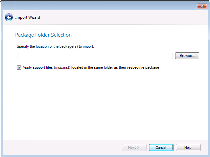Click the blank white wizard page area
The image size is (210, 157).
(x=105, y=105)
